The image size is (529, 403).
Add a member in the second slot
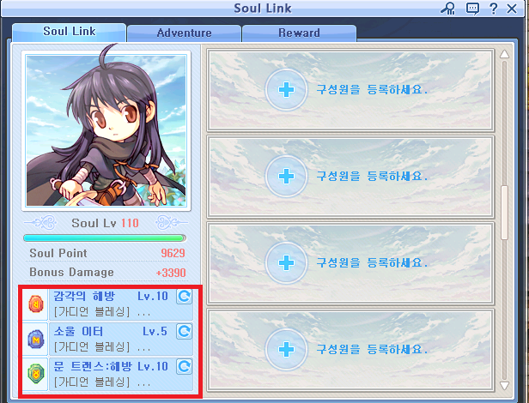(x=286, y=177)
